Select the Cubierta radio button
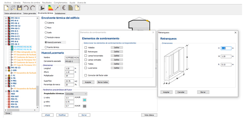Viewport: 245px width, 119px height. pos(46,23)
